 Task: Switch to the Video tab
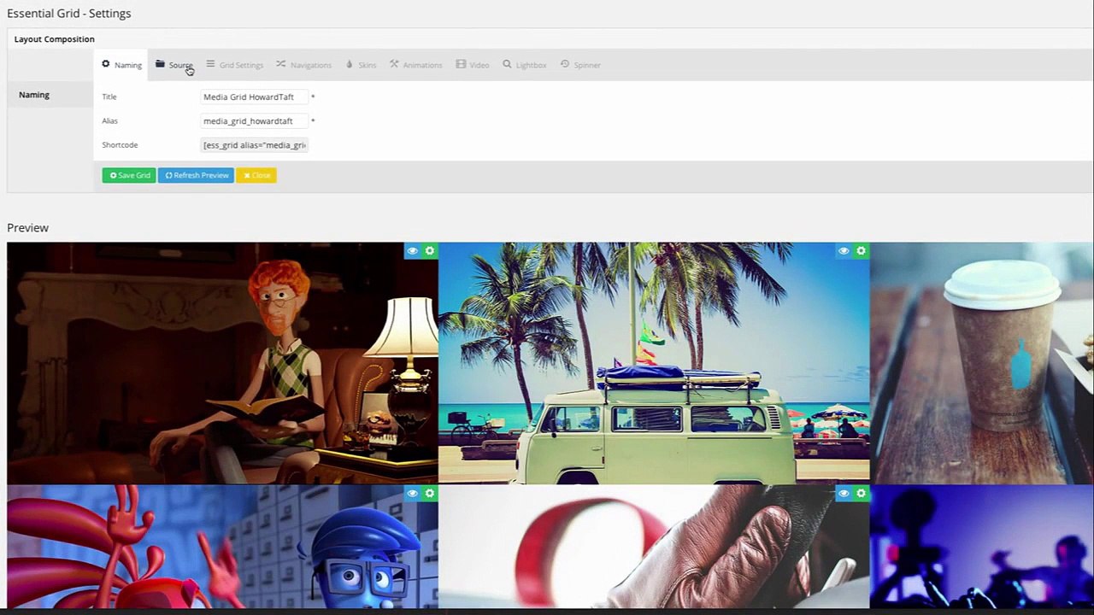point(473,65)
